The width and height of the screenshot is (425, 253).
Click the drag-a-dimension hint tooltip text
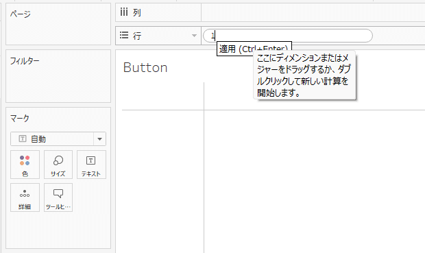pyautogui.click(x=304, y=75)
